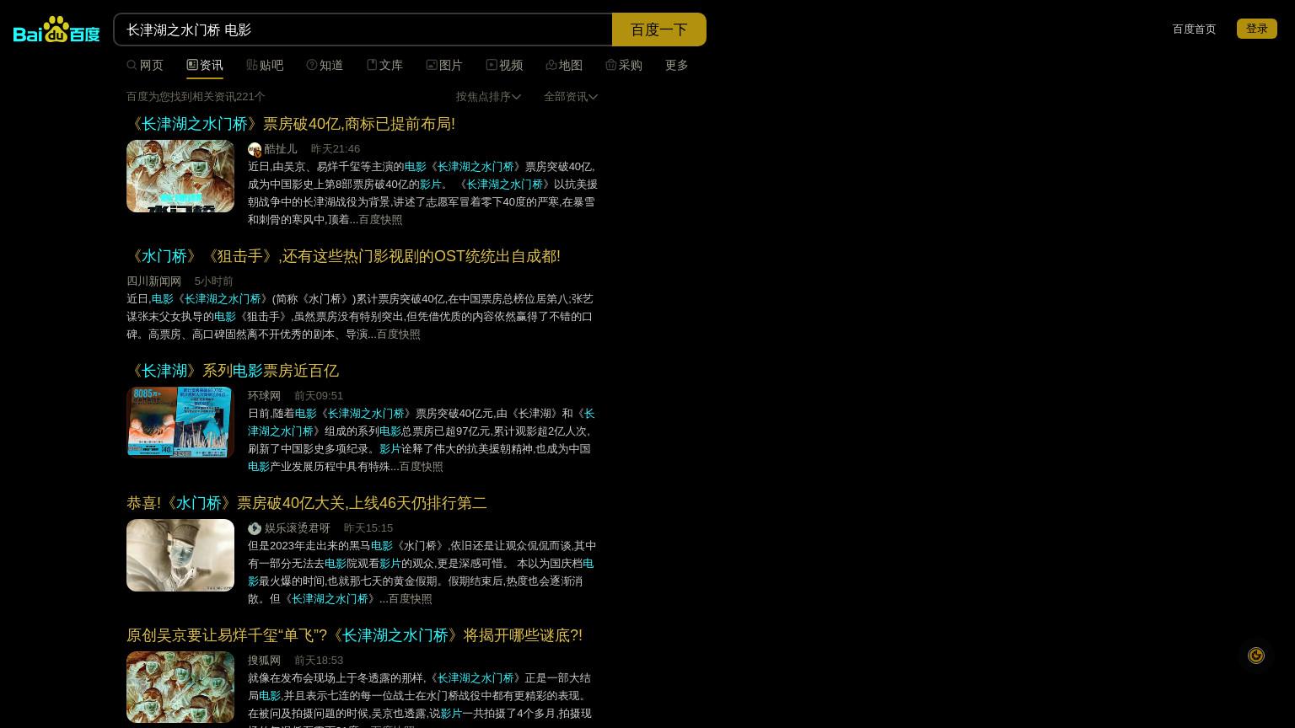Viewport: 1295px width, 728px height.
Task: Switch to the 知道 tab
Action: (325, 65)
